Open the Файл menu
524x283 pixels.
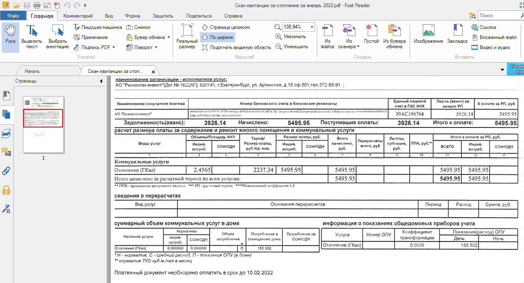[13, 16]
